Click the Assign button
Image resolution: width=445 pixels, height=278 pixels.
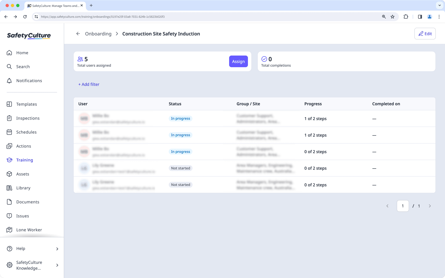coord(238,61)
